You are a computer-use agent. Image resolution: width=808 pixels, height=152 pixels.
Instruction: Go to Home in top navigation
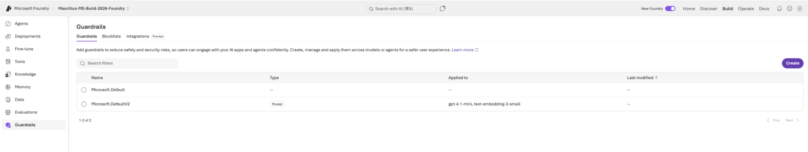(689, 8)
